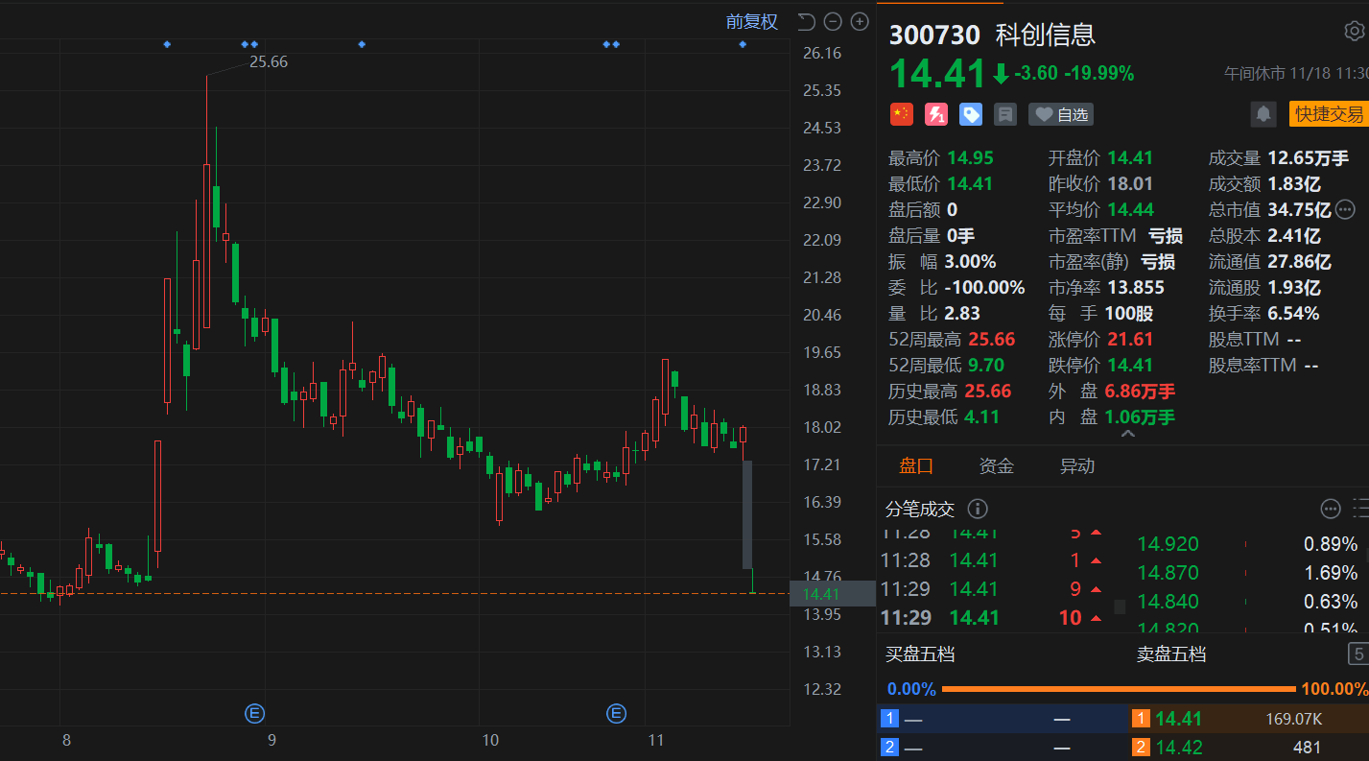Collapse the quote details panel chevron
The width and height of the screenshot is (1369, 761).
1127,435
